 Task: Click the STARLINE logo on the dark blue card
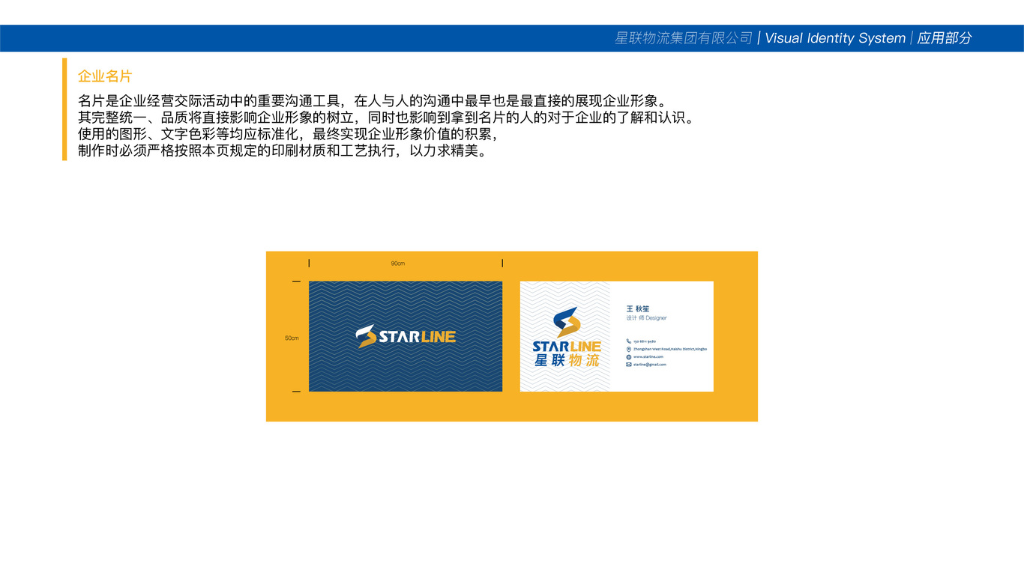pyautogui.click(x=406, y=336)
